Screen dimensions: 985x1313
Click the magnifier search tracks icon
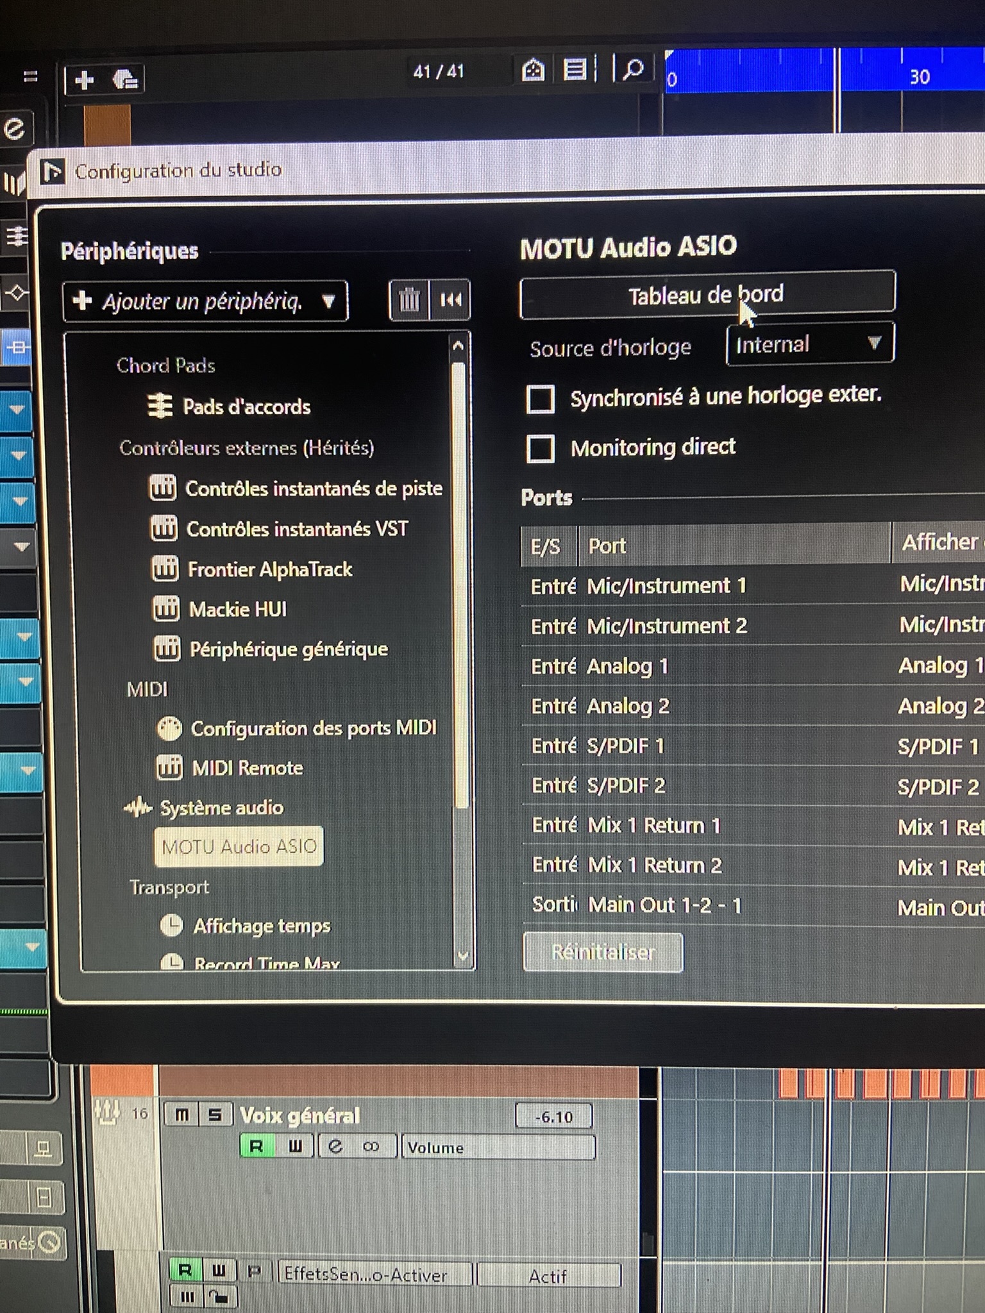click(633, 68)
